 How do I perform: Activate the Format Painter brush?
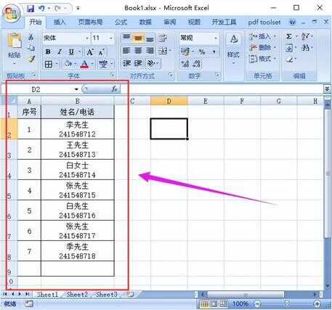tap(31, 59)
